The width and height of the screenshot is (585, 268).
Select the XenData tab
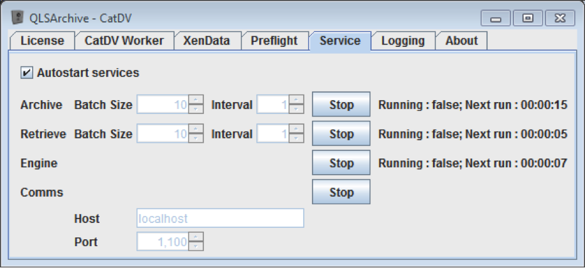tap(207, 41)
